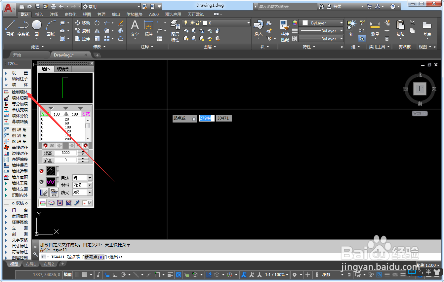
Task: Switch to the 布局1 layout tab
Action: tap(31, 264)
